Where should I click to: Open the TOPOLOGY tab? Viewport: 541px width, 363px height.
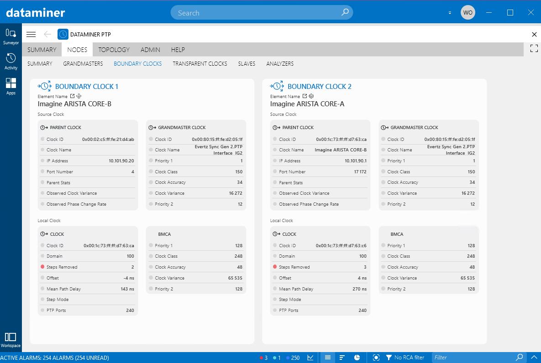pyautogui.click(x=114, y=50)
